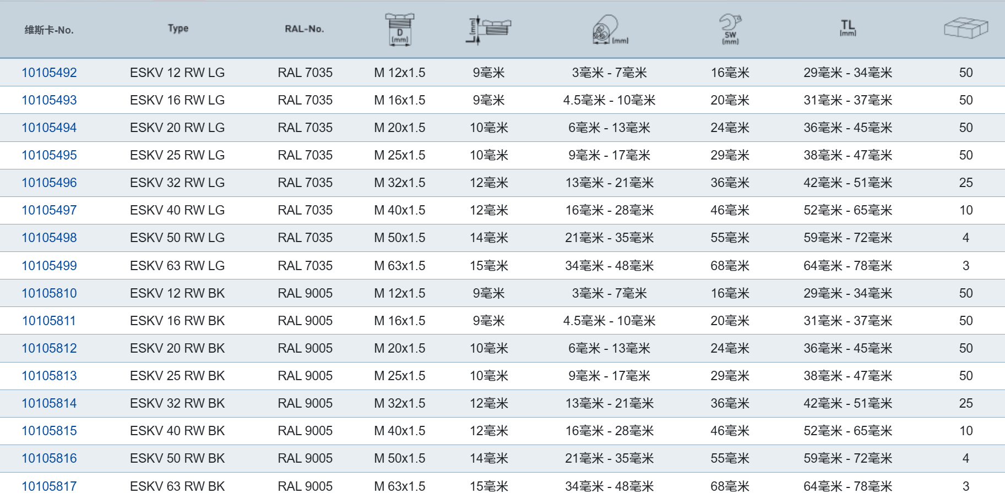
Task: Open article link 10105815
Action: coord(49,431)
